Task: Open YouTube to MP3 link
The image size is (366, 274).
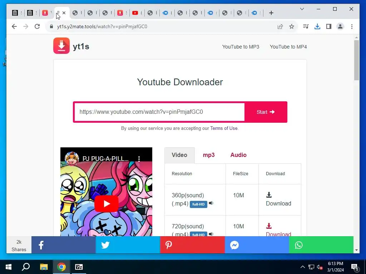Action: coord(241,47)
